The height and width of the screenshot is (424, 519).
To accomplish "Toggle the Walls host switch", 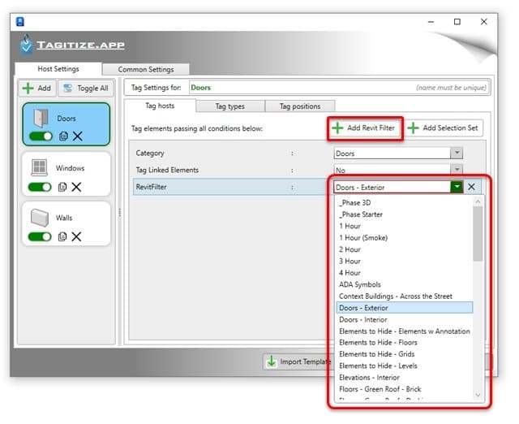I will click(x=40, y=236).
